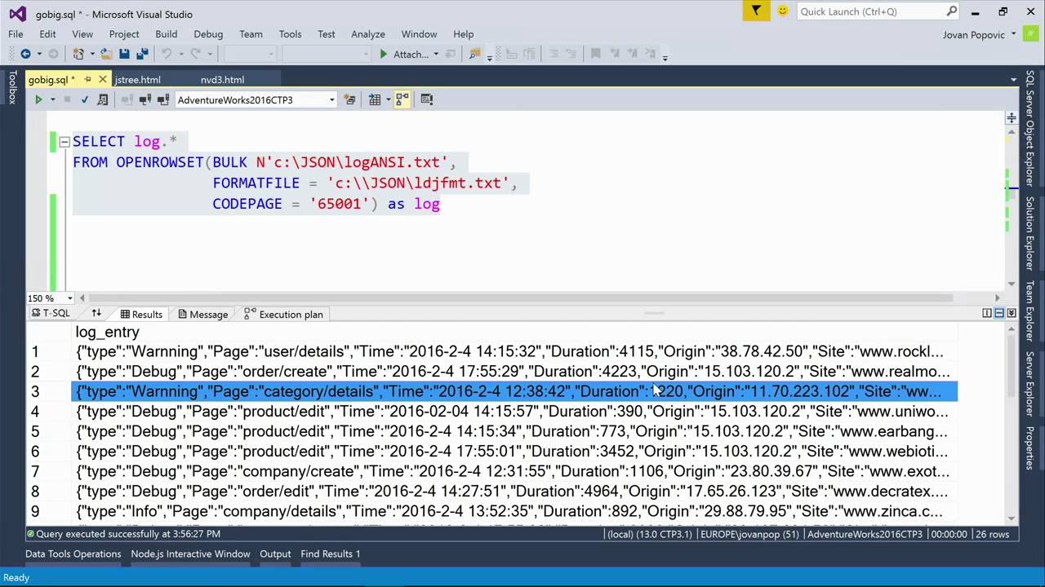Open the Properties side tab

point(1030,447)
